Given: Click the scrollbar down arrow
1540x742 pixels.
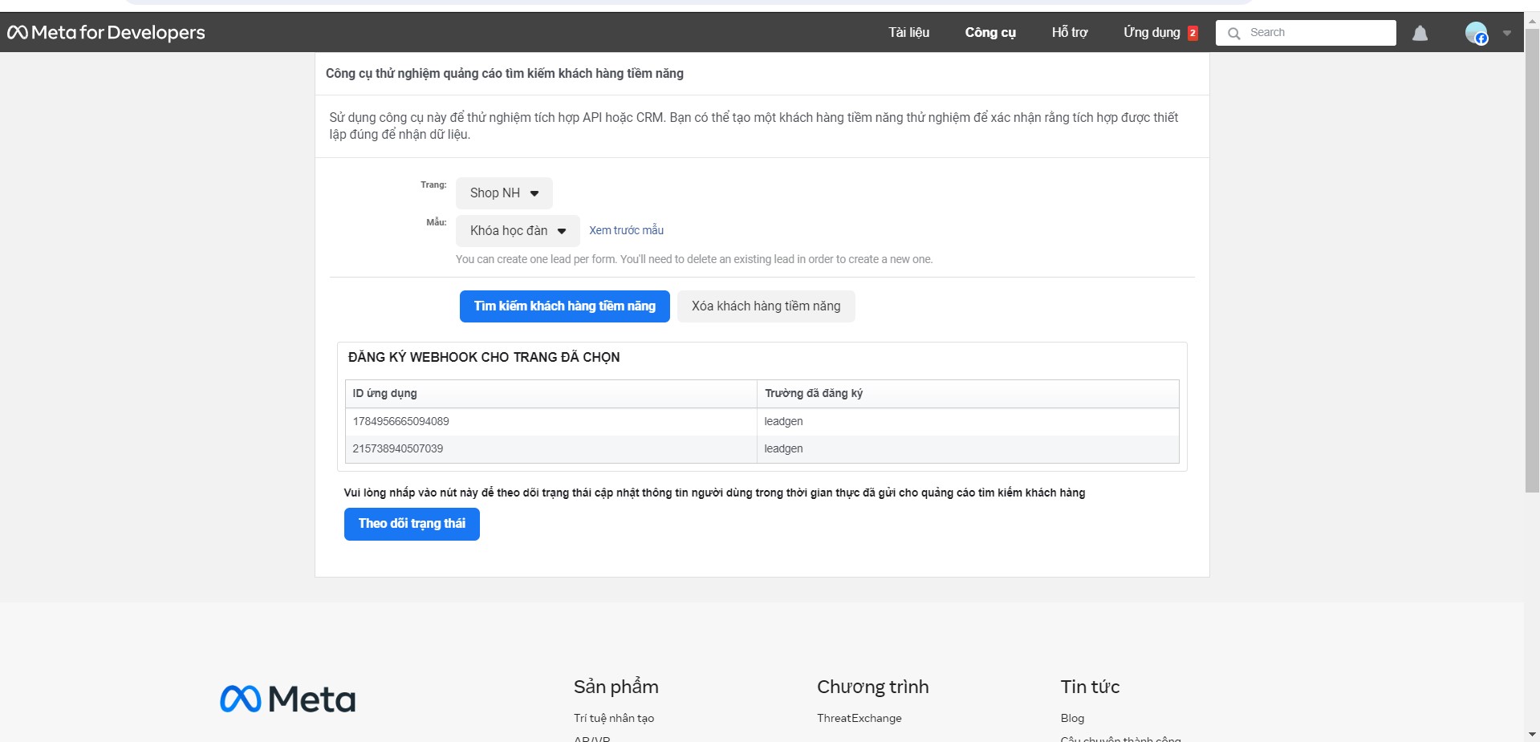Looking at the screenshot, I should [x=1532, y=734].
